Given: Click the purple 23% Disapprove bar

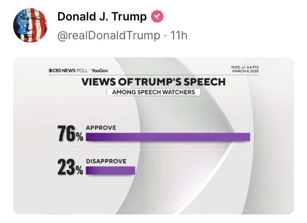Looking at the screenshot, I should click(111, 170).
